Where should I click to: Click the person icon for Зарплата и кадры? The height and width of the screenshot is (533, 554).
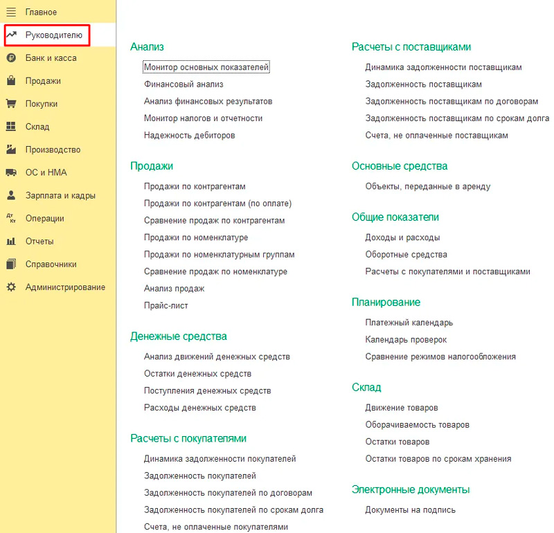(11, 195)
